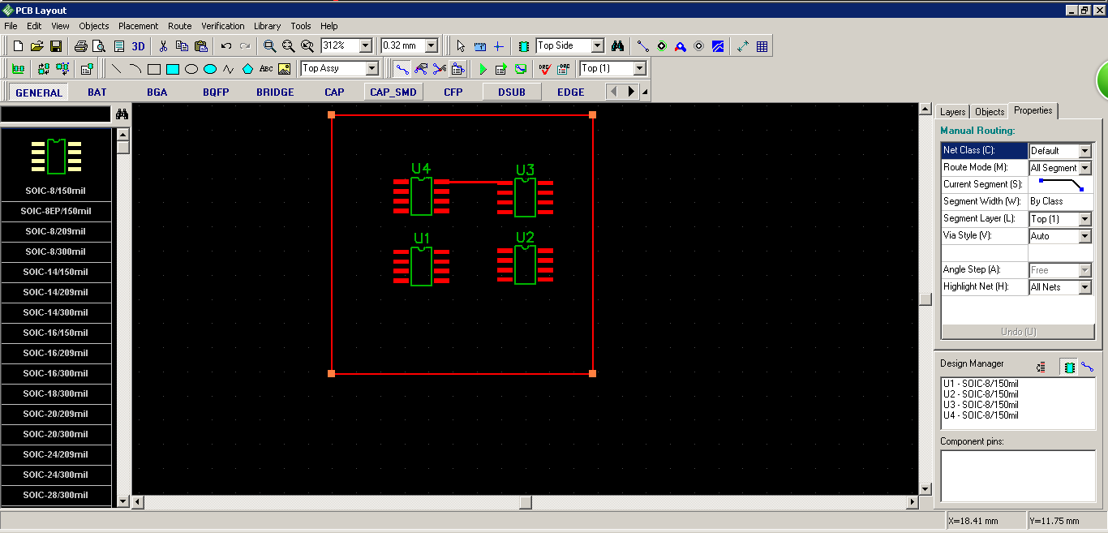Select the DSUB library group
This screenshot has width=1108, height=533.
coord(512,92)
